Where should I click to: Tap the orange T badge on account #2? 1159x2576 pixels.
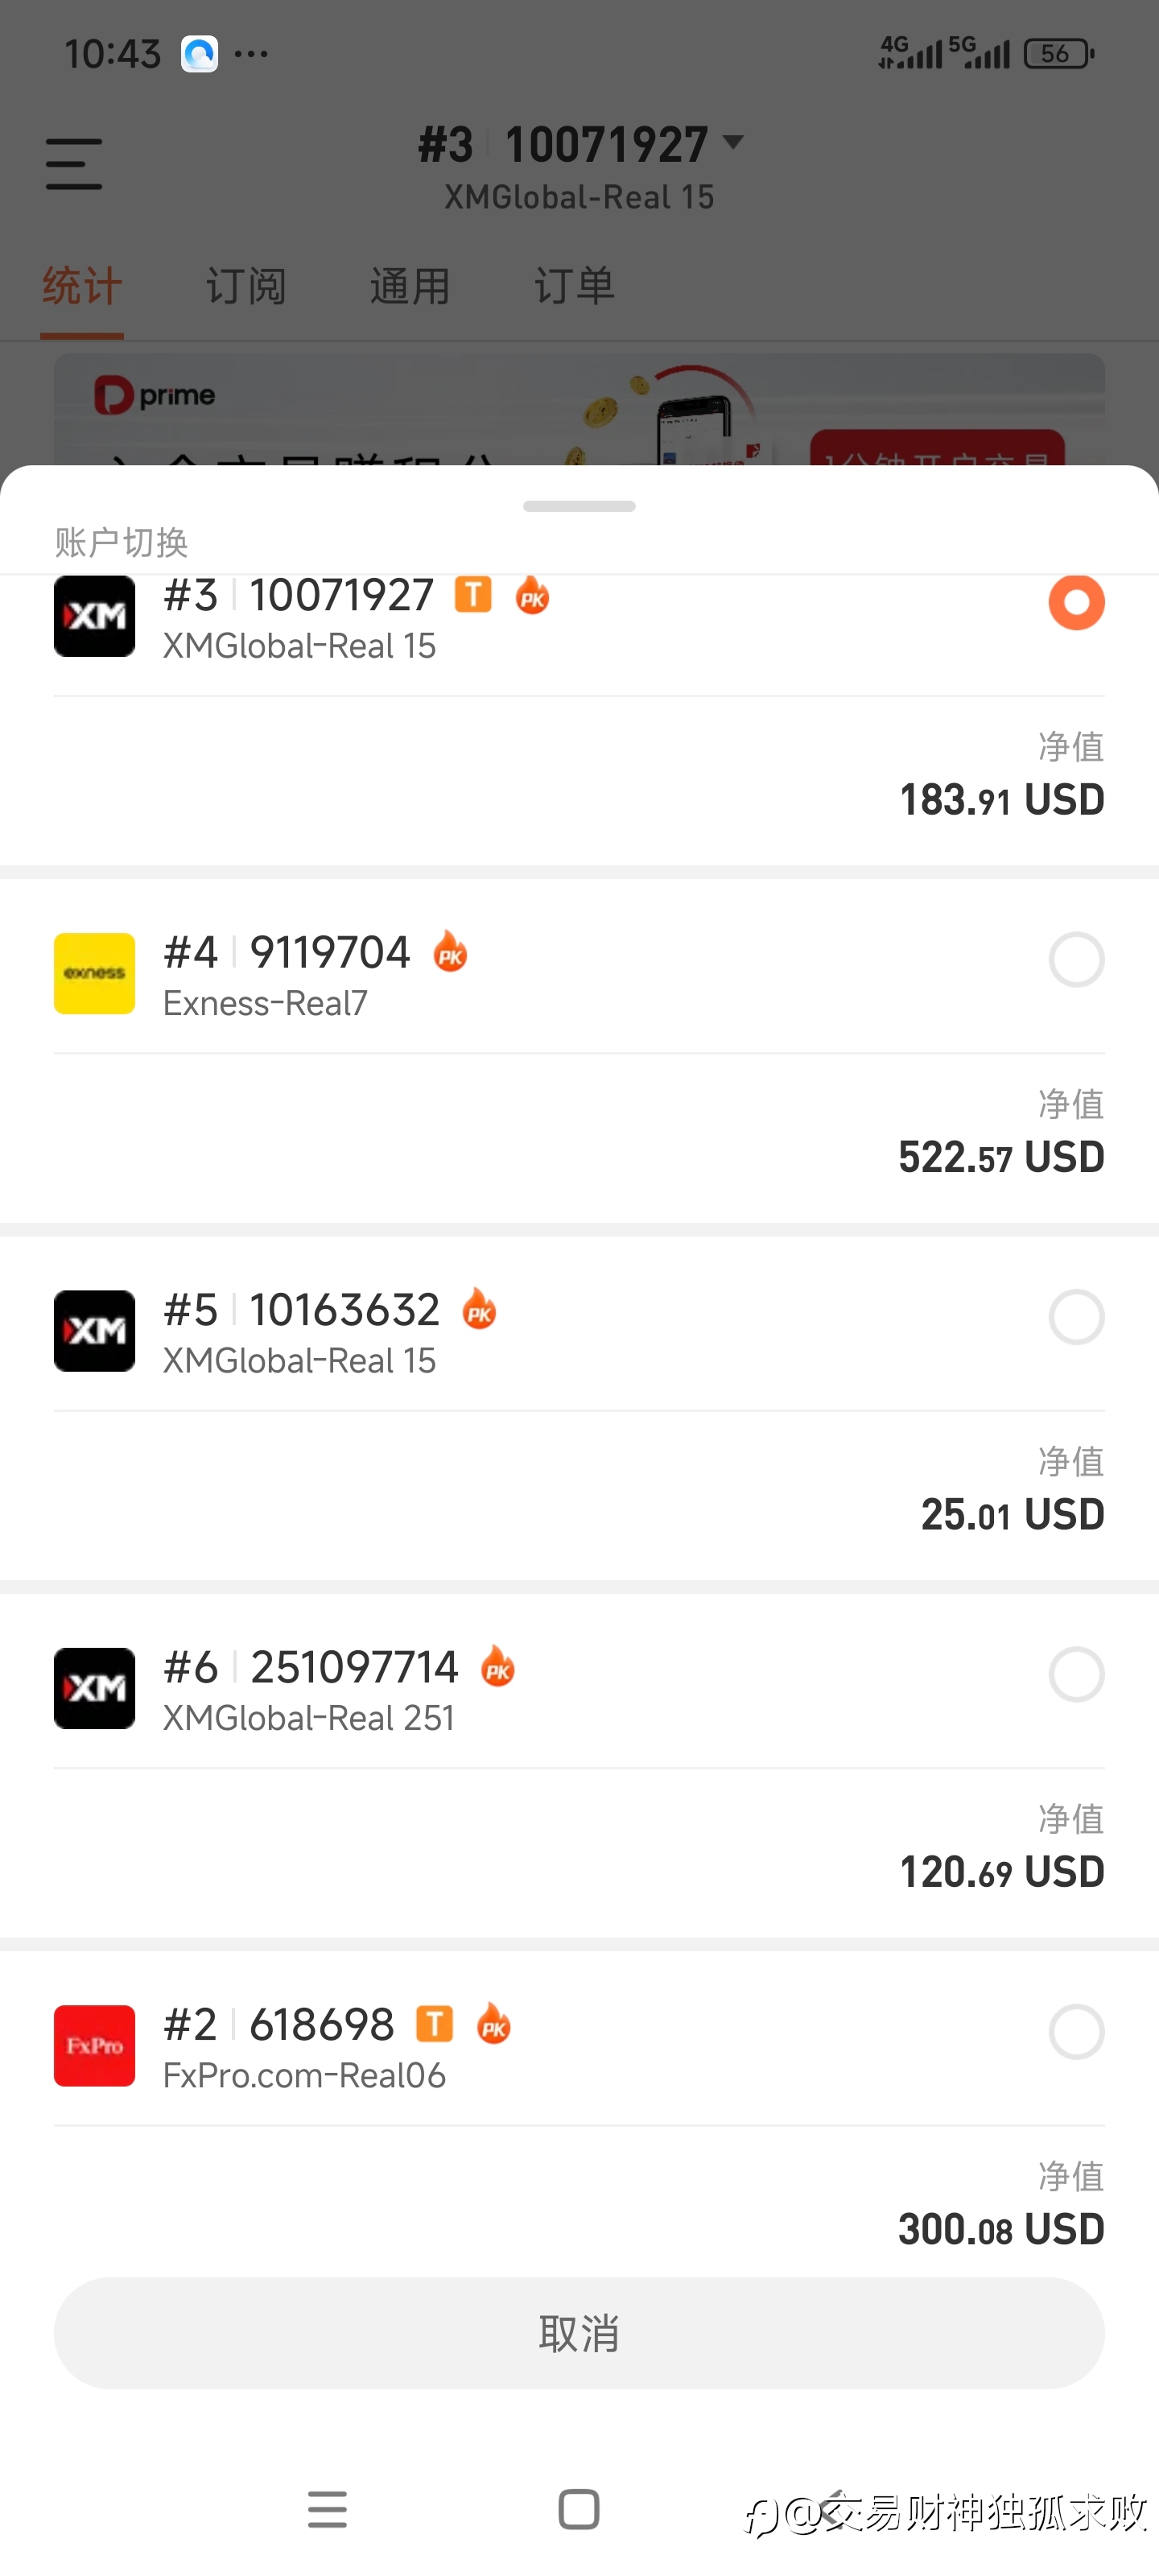(x=434, y=2024)
